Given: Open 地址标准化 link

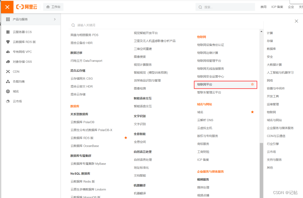Looking at the screenshot, I should (141, 168).
